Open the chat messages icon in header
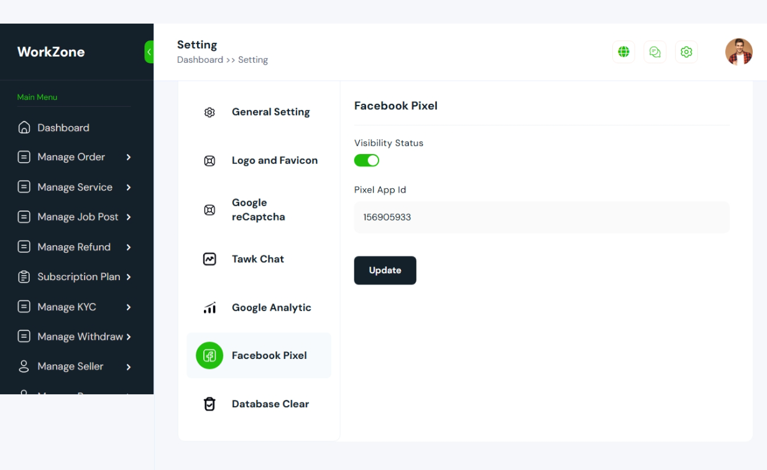767x470 pixels. (654, 52)
